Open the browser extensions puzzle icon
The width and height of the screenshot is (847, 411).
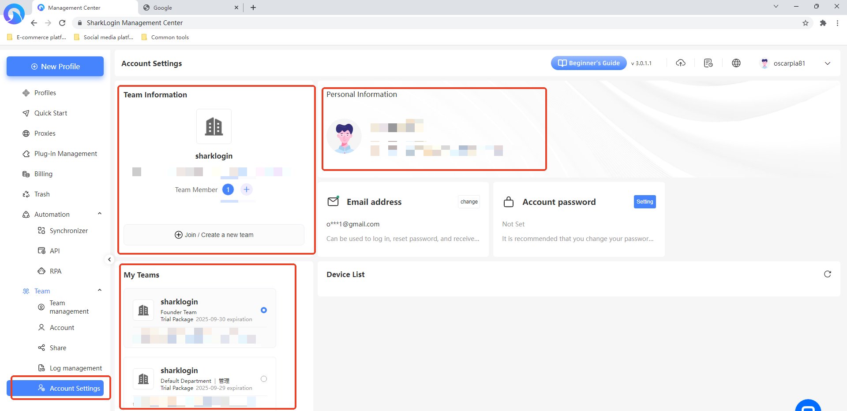(823, 23)
